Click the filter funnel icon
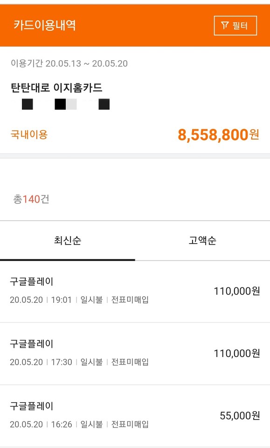Image resolution: width=270 pixels, height=448 pixels. pyautogui.click(x=225, y=26)
